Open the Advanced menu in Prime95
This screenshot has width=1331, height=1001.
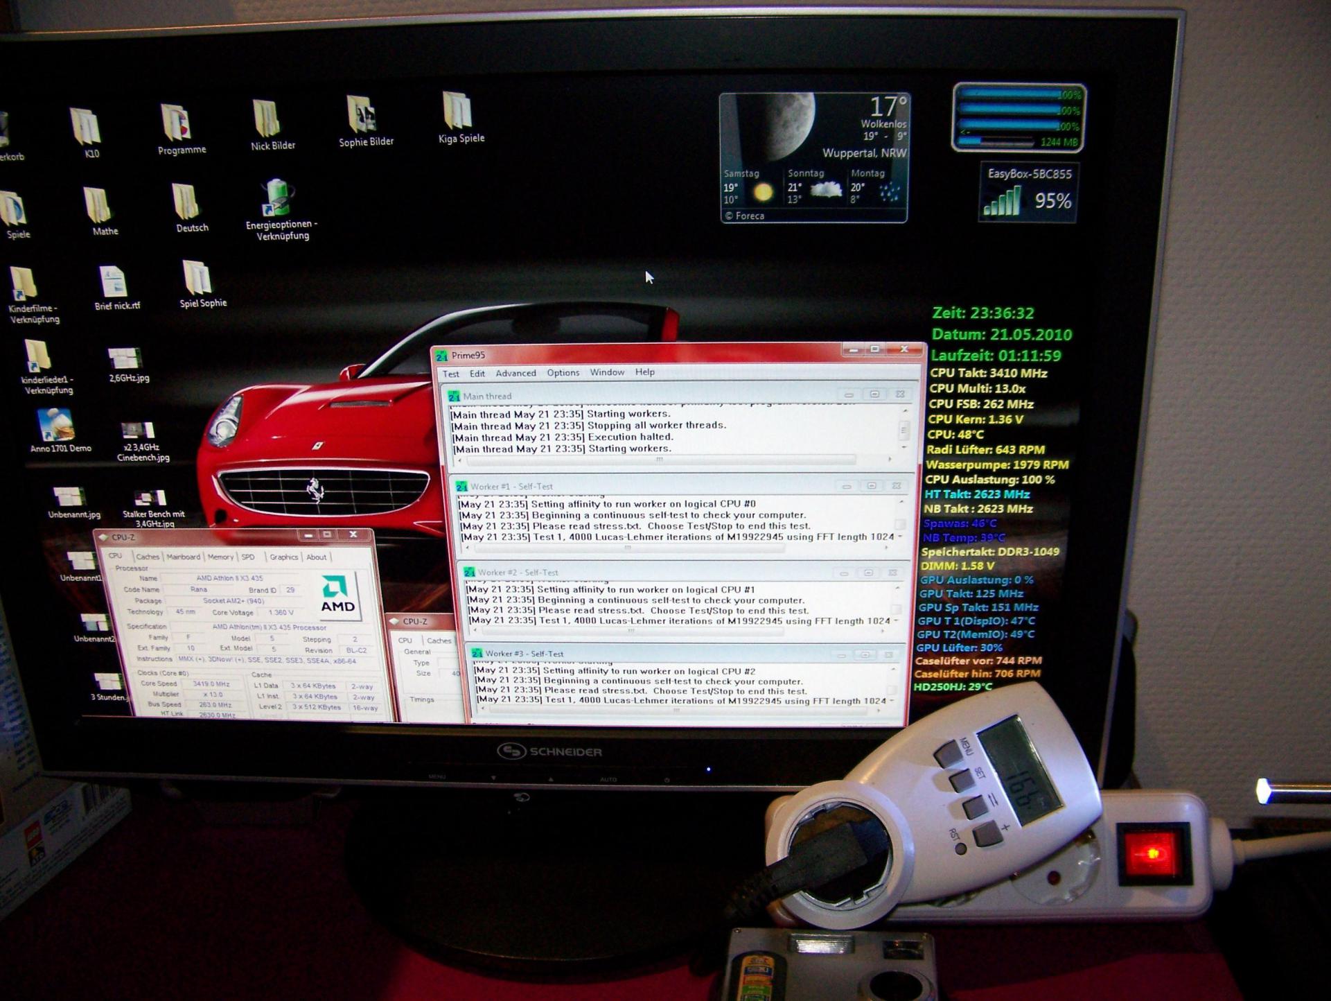(515, 373)
